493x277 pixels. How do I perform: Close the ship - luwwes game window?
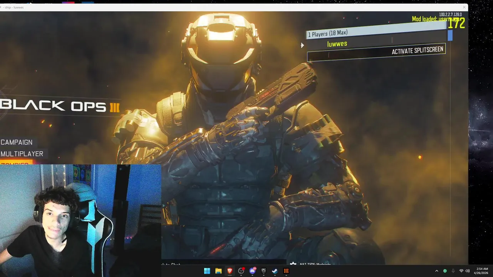click(x=464, y=7)
